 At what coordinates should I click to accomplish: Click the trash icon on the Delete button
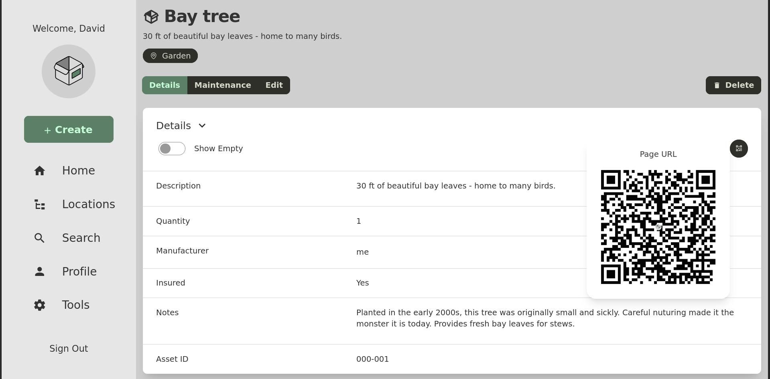click(x=718, y=85)
